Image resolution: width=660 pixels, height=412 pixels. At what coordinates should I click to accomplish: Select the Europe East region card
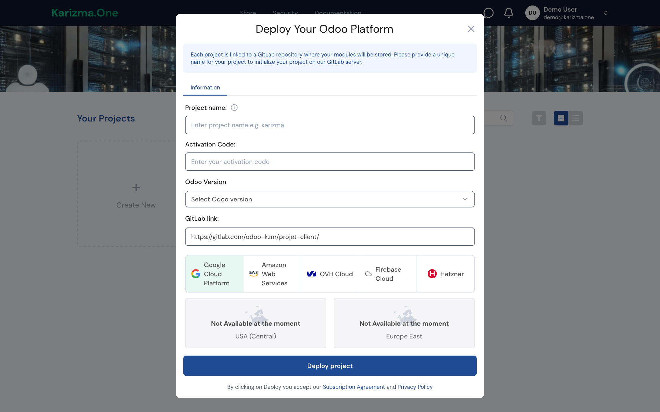tap(404, 323)
